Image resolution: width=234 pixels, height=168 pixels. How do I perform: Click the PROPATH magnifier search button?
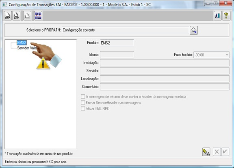(x=194, y=30)
